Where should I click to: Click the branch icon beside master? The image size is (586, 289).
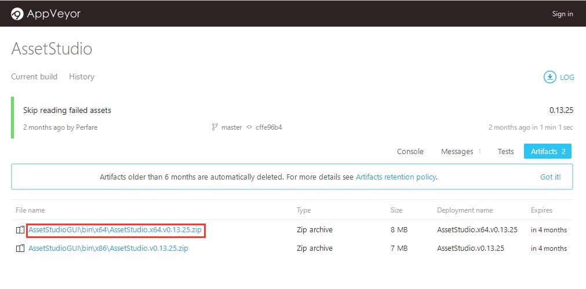click(x=214, y=127)
